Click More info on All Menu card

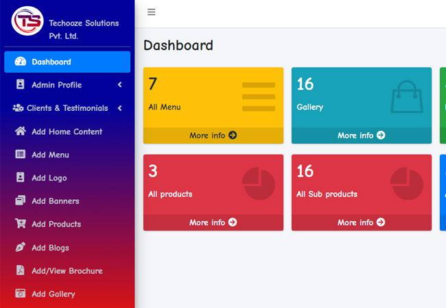[213, 136]
